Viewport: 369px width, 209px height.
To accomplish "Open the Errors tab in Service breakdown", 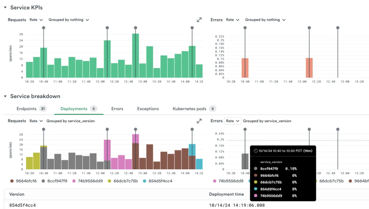I will coord(117,109).
